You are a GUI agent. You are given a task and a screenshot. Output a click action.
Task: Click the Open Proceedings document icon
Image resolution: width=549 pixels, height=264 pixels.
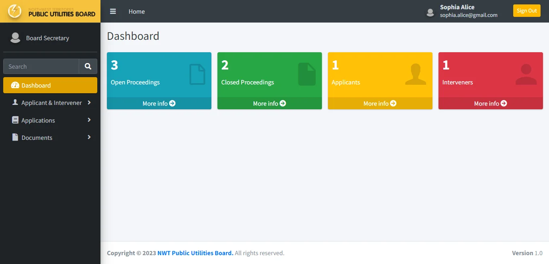197,74
